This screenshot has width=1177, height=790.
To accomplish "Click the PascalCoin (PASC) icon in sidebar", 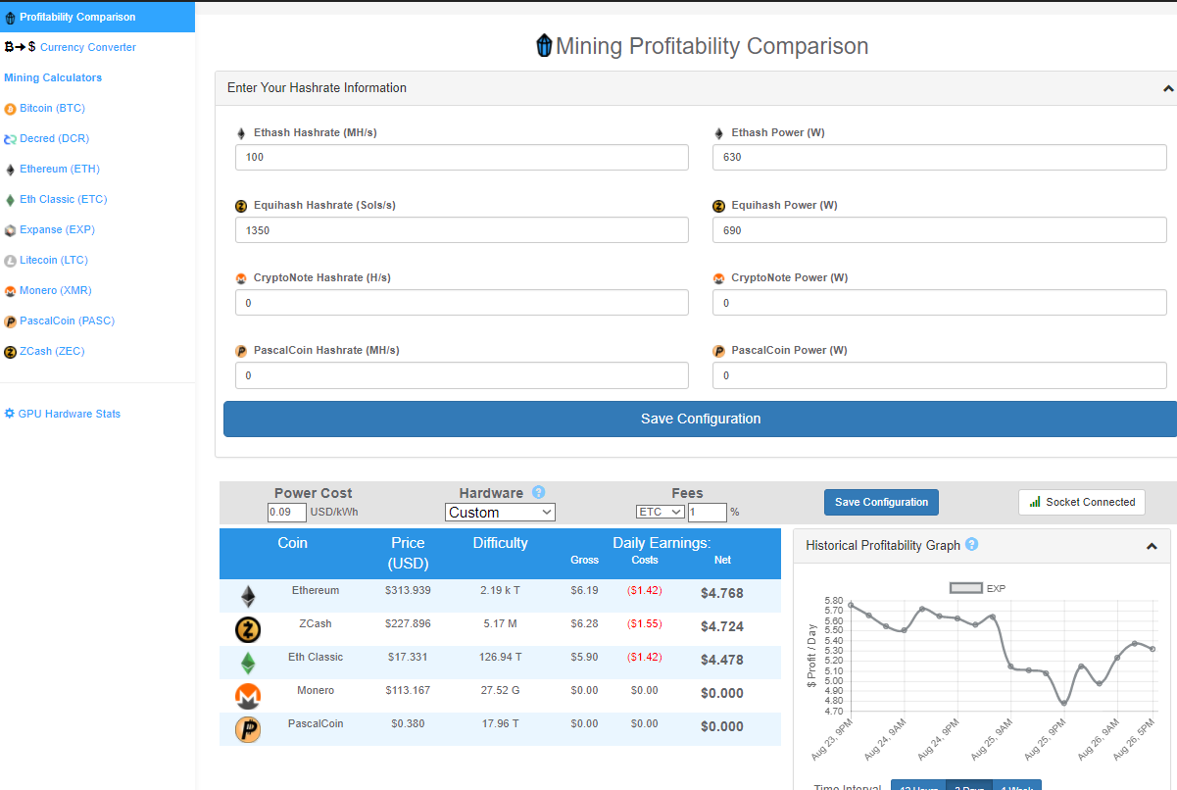I will point(10,321).
